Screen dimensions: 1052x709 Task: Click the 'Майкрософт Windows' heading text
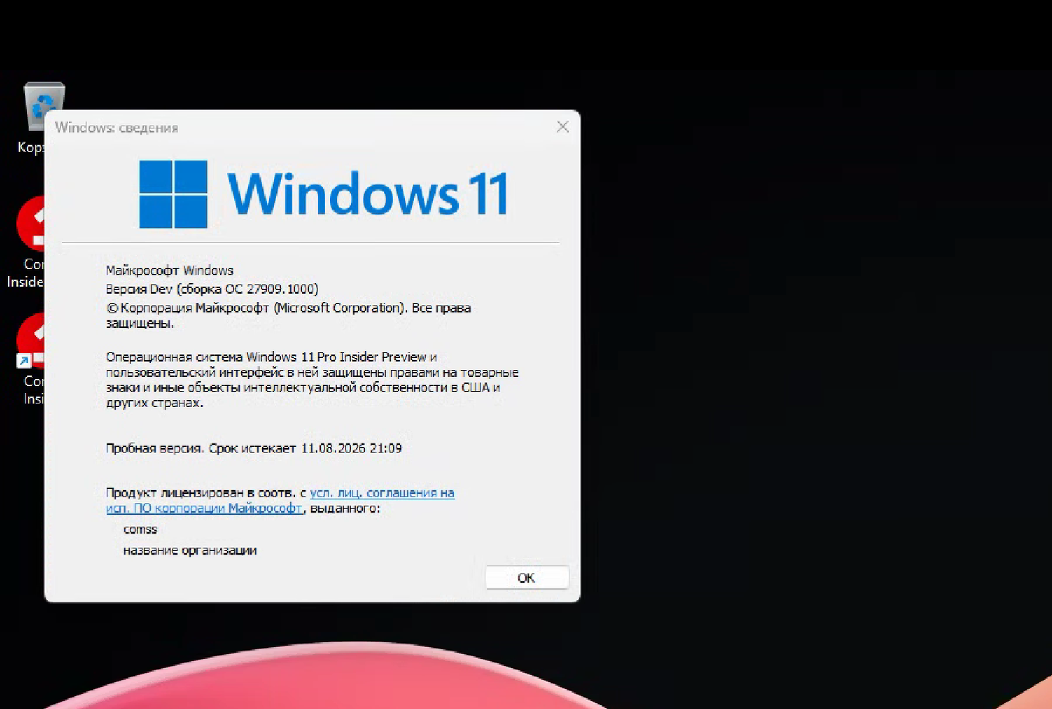pos(169,270)
